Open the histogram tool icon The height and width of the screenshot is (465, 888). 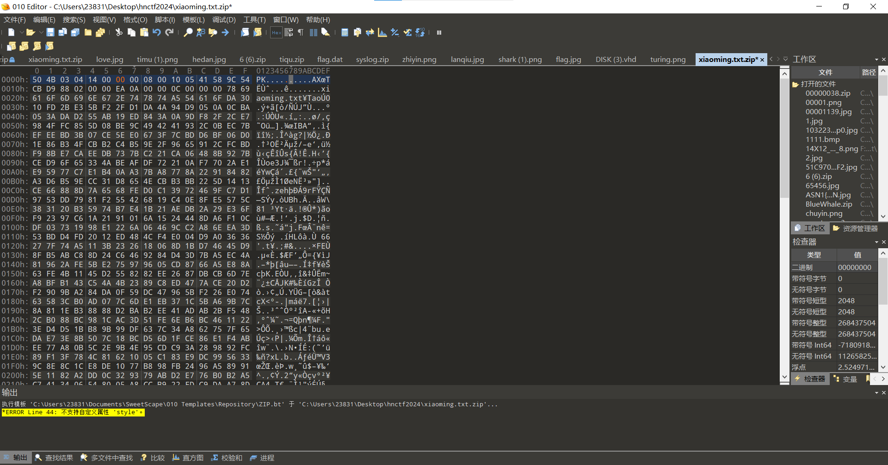click(382, 32)
